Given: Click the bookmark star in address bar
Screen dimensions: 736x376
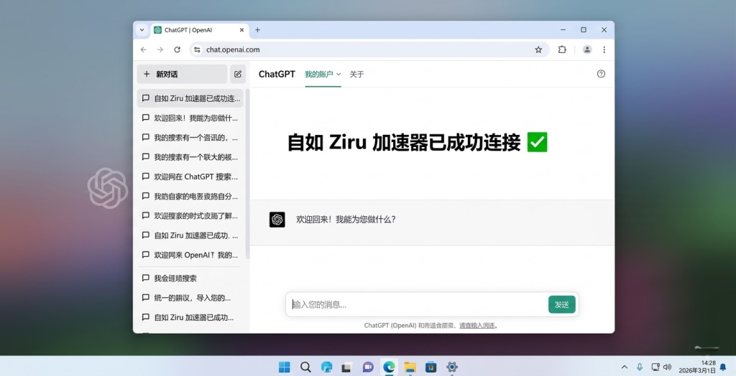Looking at the screenshot, I should tap(538, 50).
